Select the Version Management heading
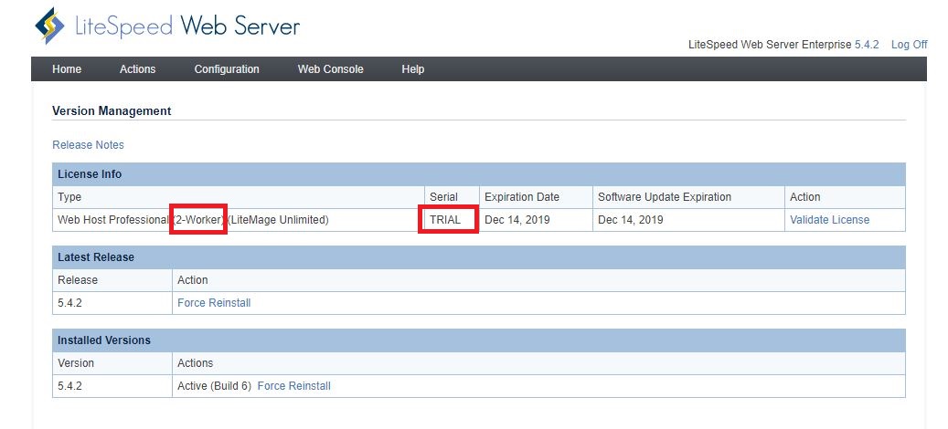 [x=112, y=111]
